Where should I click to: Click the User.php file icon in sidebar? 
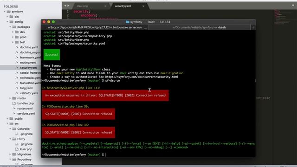tap(17, 149)
